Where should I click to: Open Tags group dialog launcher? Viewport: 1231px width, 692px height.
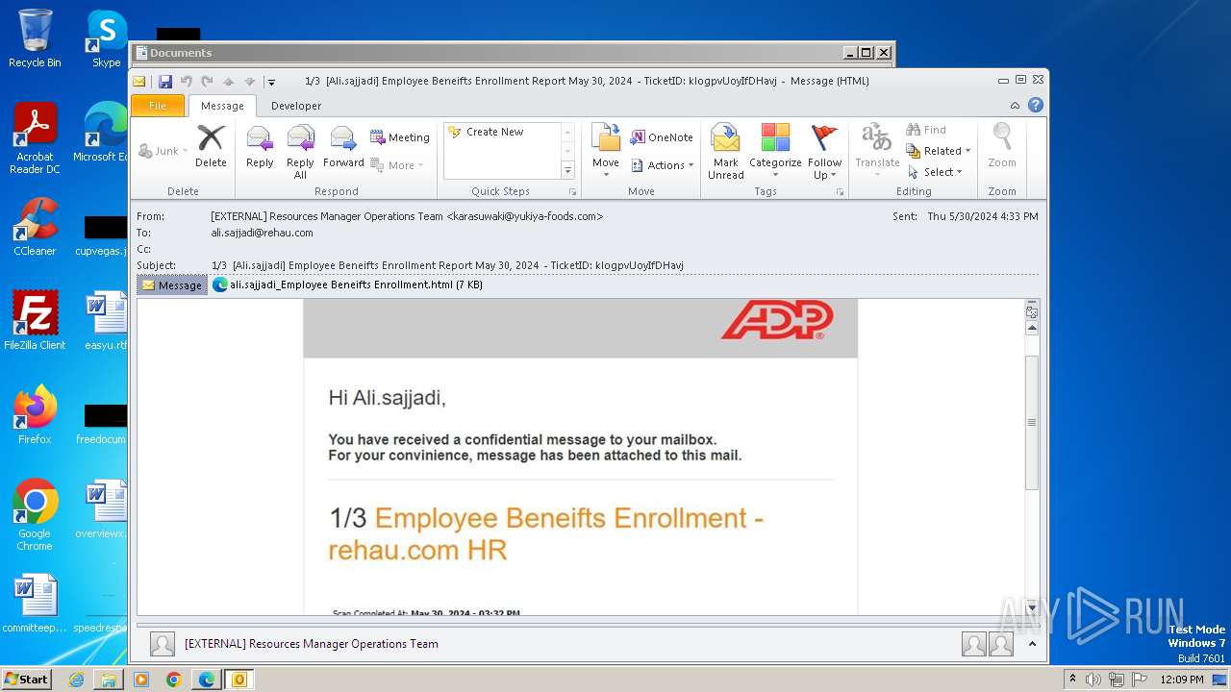(x=840, y=192)
